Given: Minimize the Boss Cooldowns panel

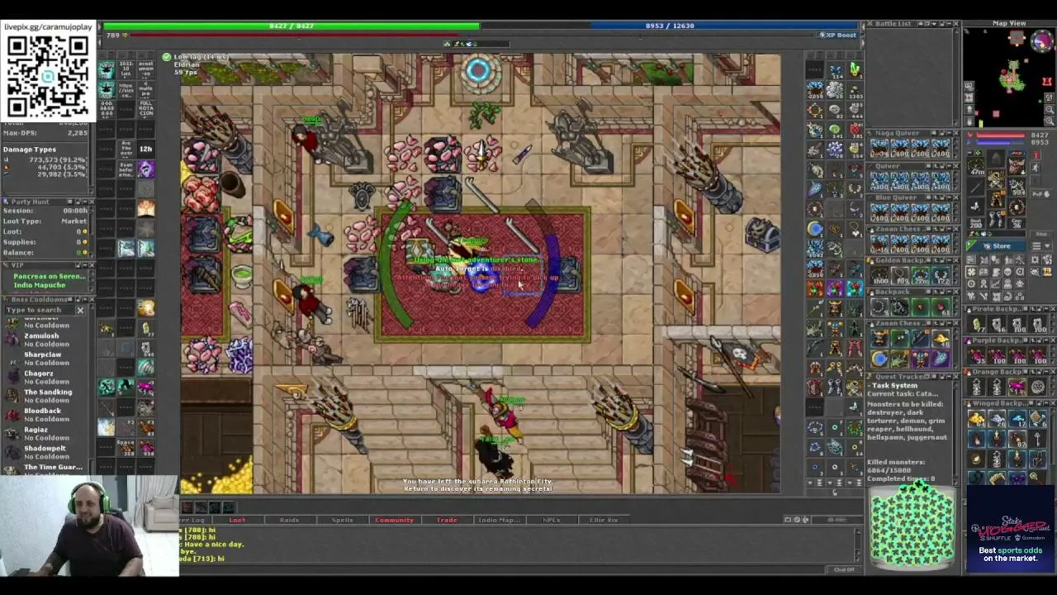Looking at the screenshot, I should coord(83,299).
